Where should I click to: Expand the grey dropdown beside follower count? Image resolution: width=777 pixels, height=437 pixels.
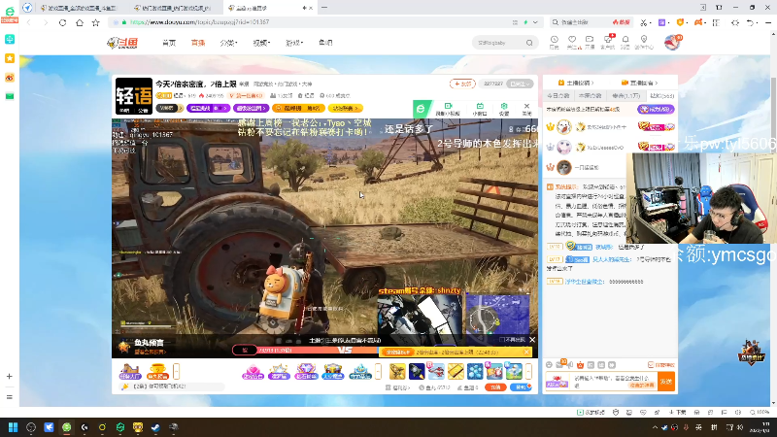(x=521, y=84)
